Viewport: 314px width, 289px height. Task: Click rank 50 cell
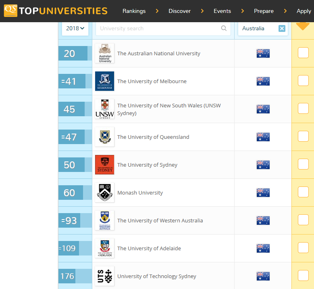pyautogui.click(x=75, y=165)
